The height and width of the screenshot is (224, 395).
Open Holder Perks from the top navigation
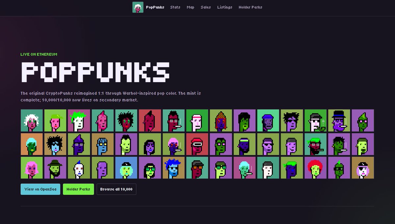[x=250, y=7]
